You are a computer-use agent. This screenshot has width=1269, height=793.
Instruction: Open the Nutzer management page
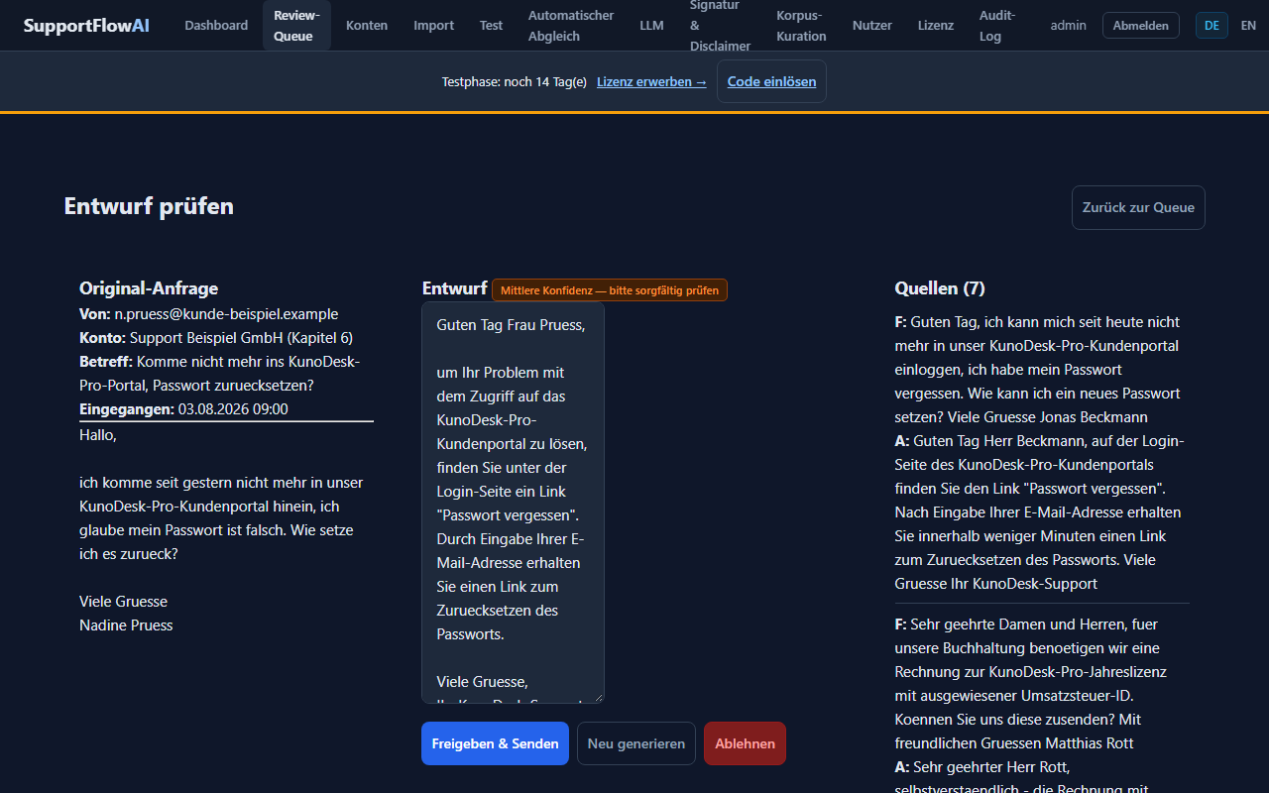pyautogui.click(x=872, y=26)
